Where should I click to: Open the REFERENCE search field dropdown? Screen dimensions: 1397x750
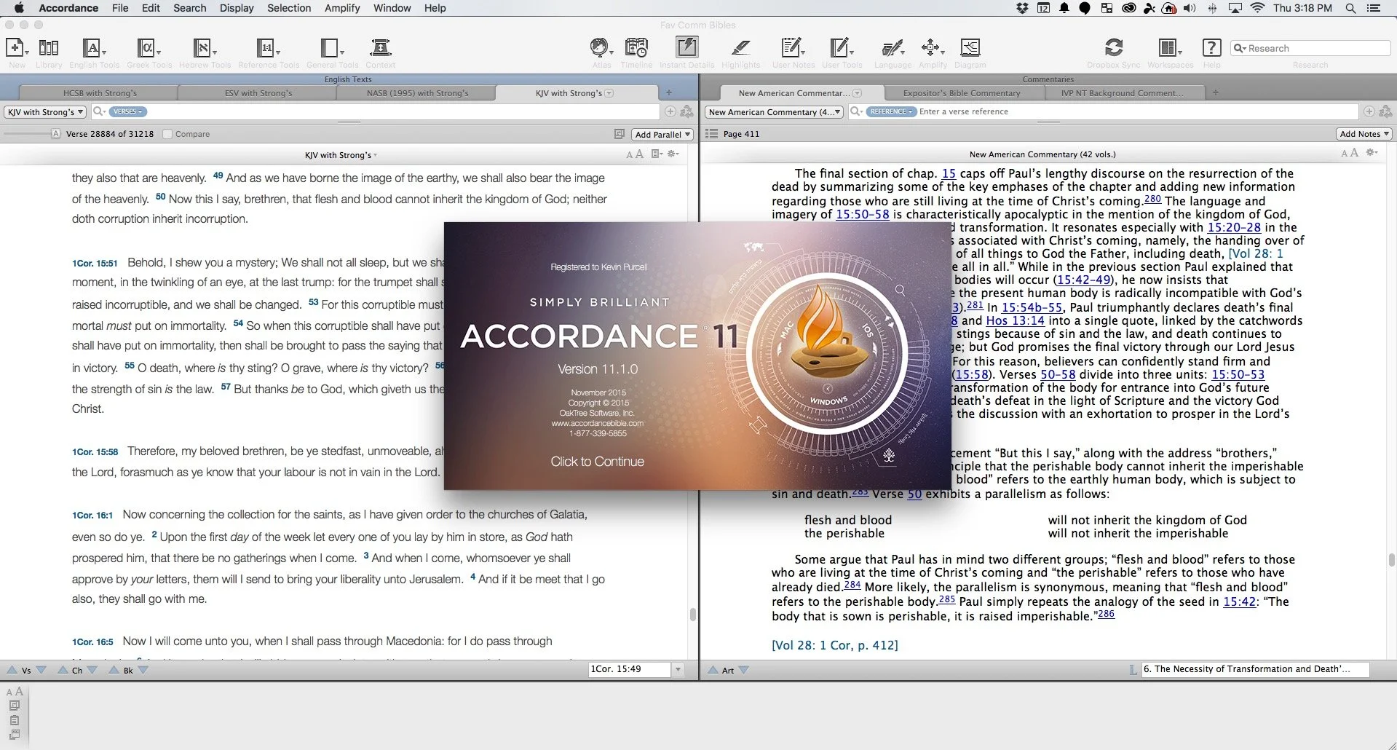(x=890, y=111)
